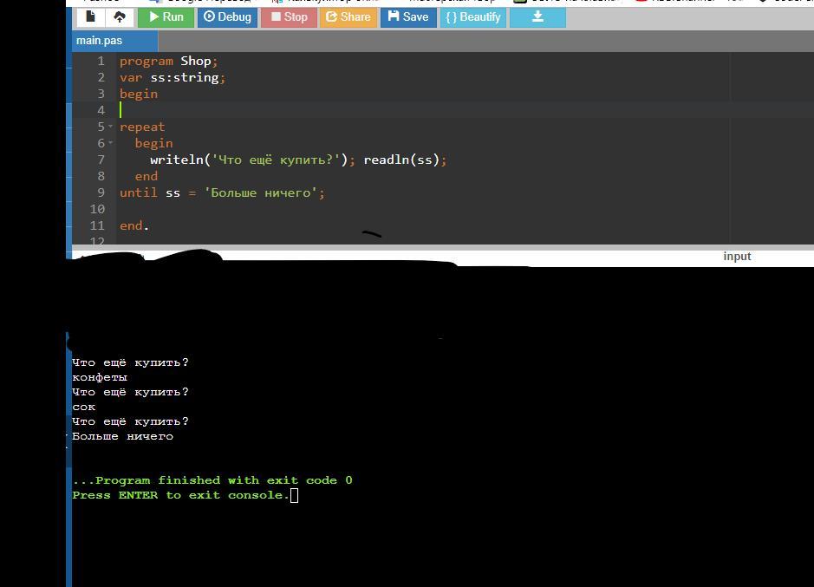Click line number 10 in the gutter
Viewport: 814px width, 587px height.
coord(97,209)
